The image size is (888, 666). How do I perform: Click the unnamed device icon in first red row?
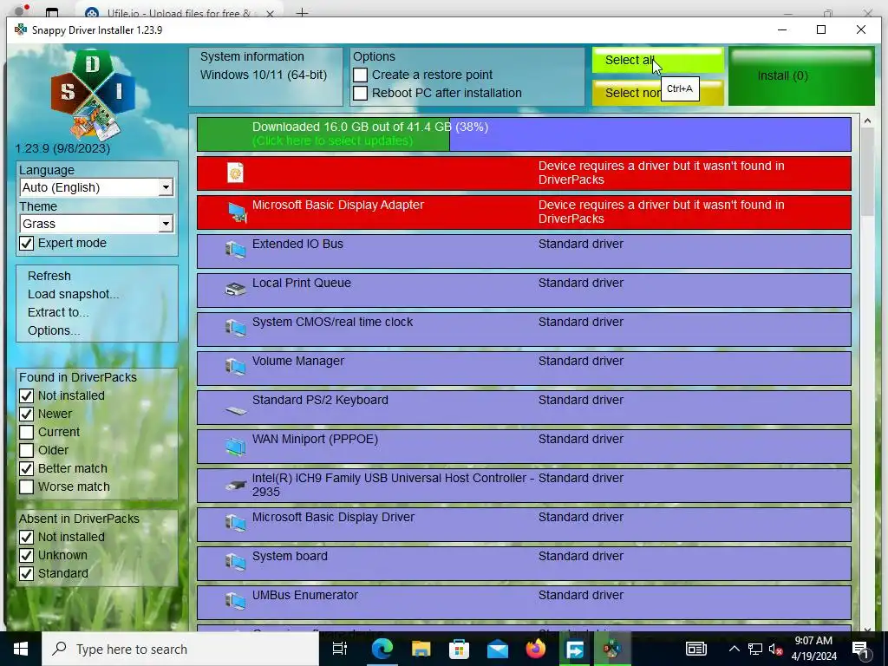coord(235,173)
